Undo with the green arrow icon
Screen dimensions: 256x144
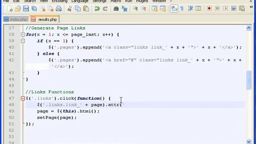click(97, 8)
